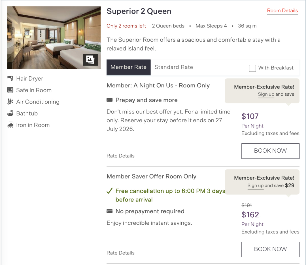The image size is (306, 265).
Task: Click the Air Conditioning amenity icon
Action: [10, 102]
